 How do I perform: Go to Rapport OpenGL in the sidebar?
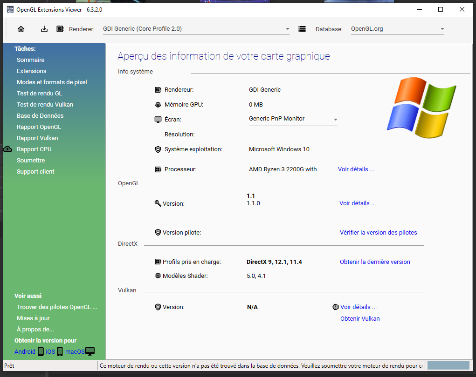[x=39, y=127]
